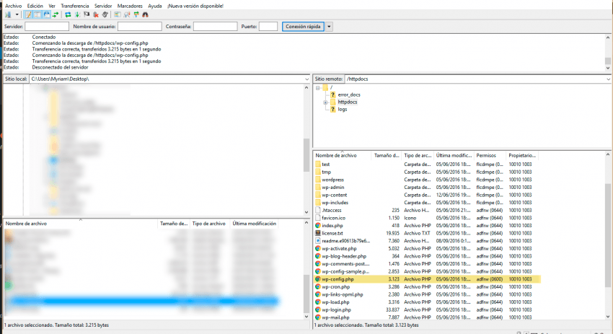Image resolution: width=613 pixels, height=334 pixels.
Task: Click the refresh file lists icon
Action: (x=67, y=14)
